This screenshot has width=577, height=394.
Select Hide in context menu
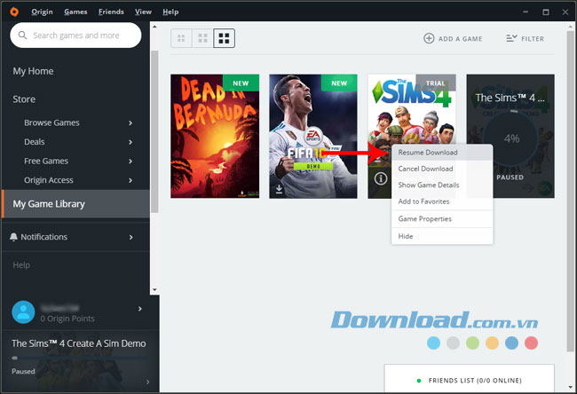pos(442,236)
